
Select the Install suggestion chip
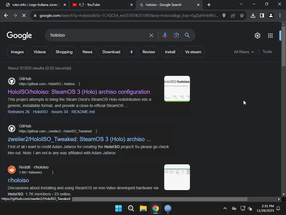[x=170, y=52]
